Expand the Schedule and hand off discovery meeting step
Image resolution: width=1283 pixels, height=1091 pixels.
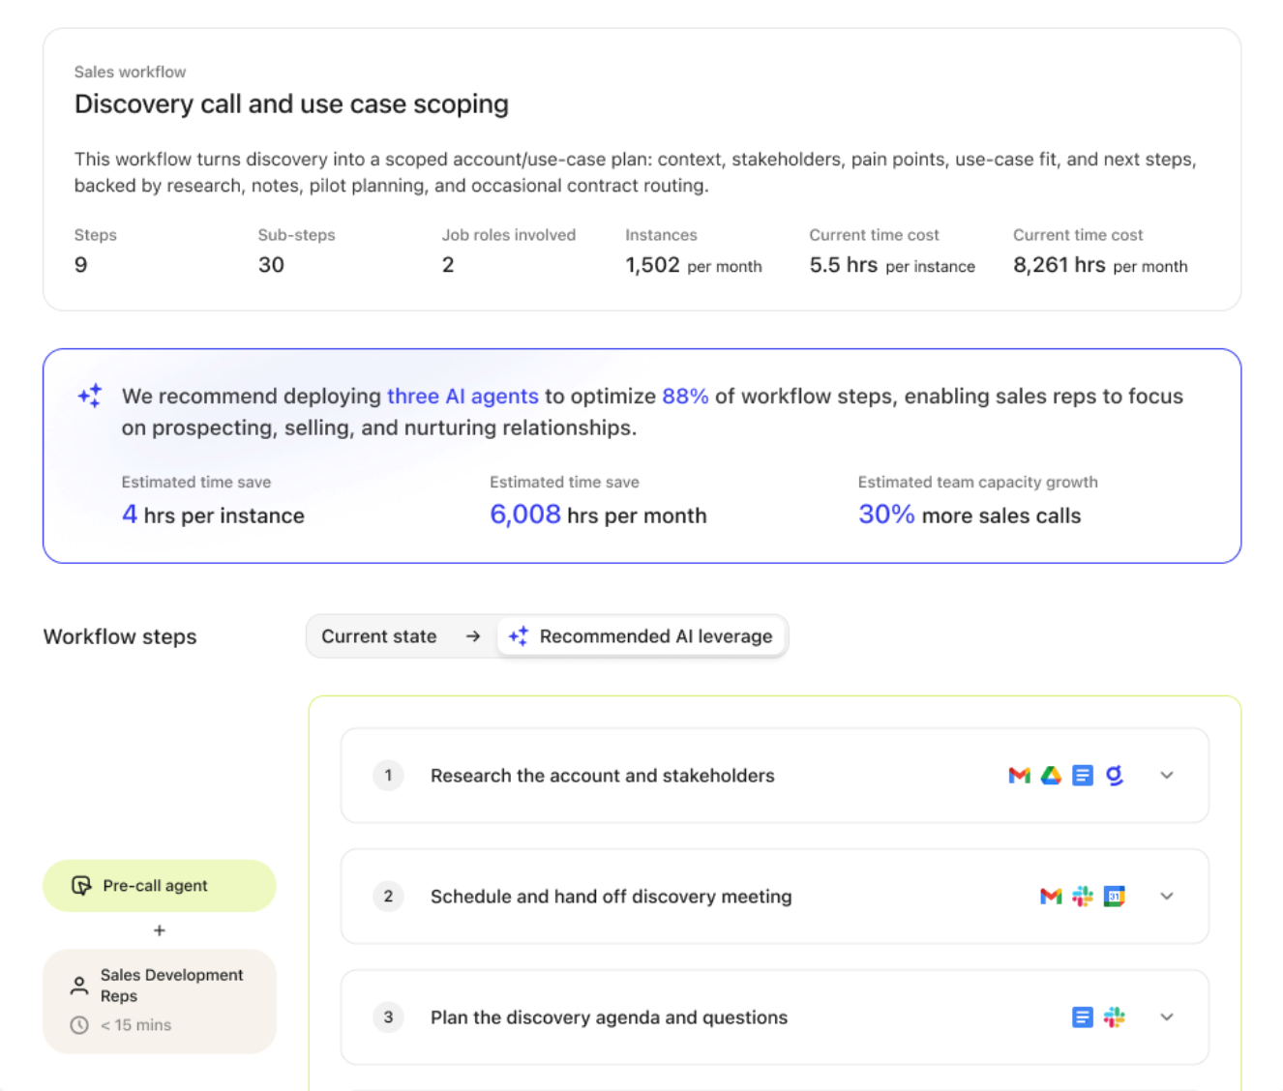[x=1167, y=897]
